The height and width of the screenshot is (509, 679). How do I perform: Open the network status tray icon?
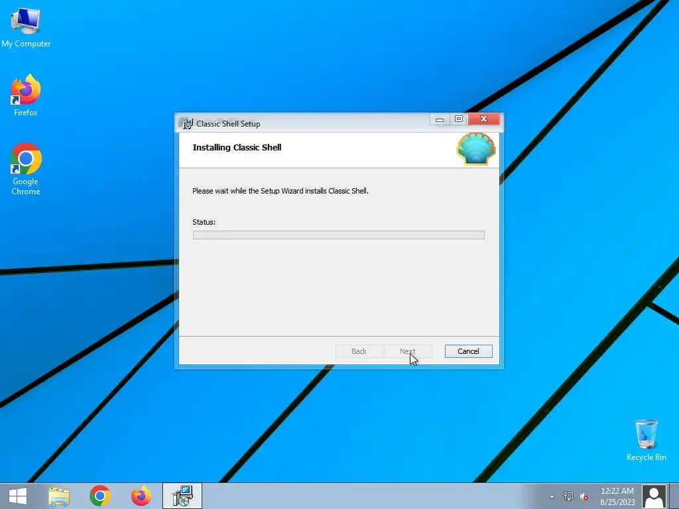[568, 496]
